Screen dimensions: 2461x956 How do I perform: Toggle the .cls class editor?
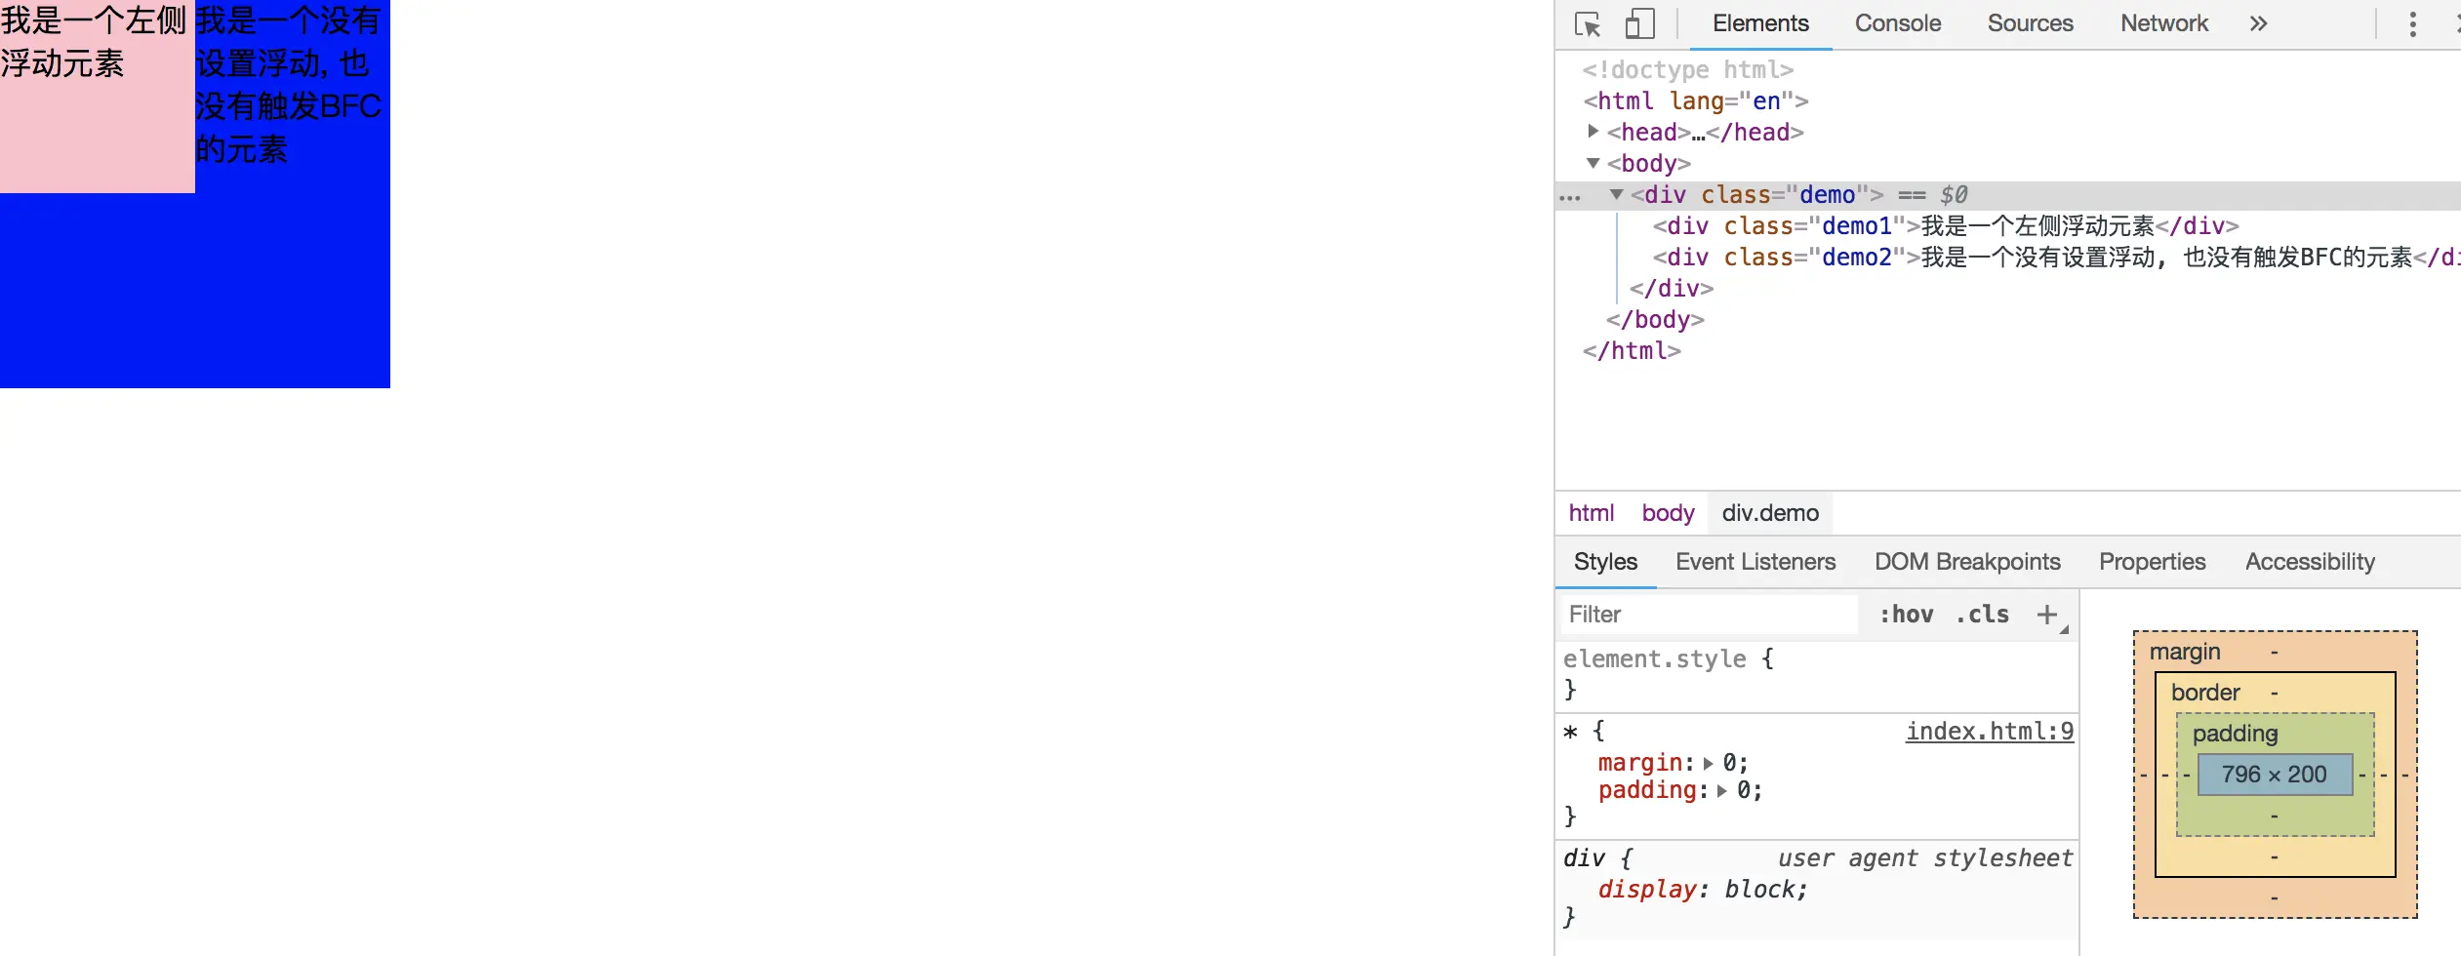(1982, 615)
